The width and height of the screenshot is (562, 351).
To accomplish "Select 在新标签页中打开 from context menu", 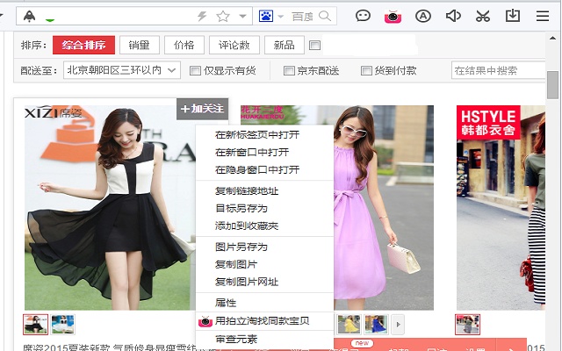I will tap(264, 134).
